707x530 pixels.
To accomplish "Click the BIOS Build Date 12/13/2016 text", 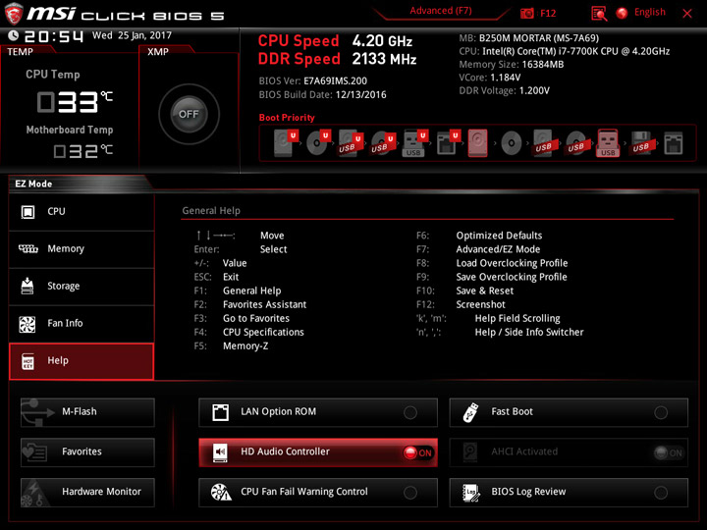I will point(322,94).
